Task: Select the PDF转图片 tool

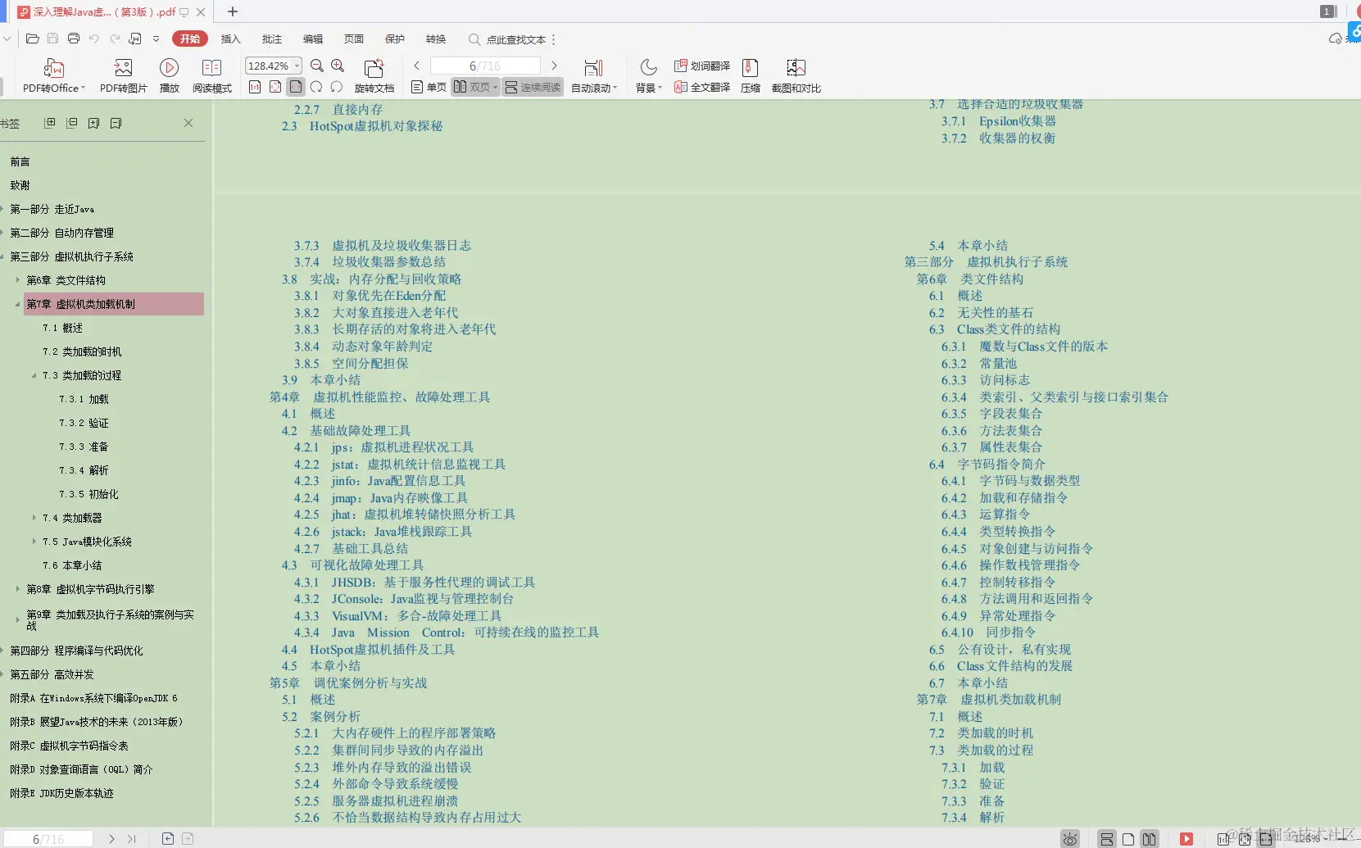Action: click(x=123, y=74)
